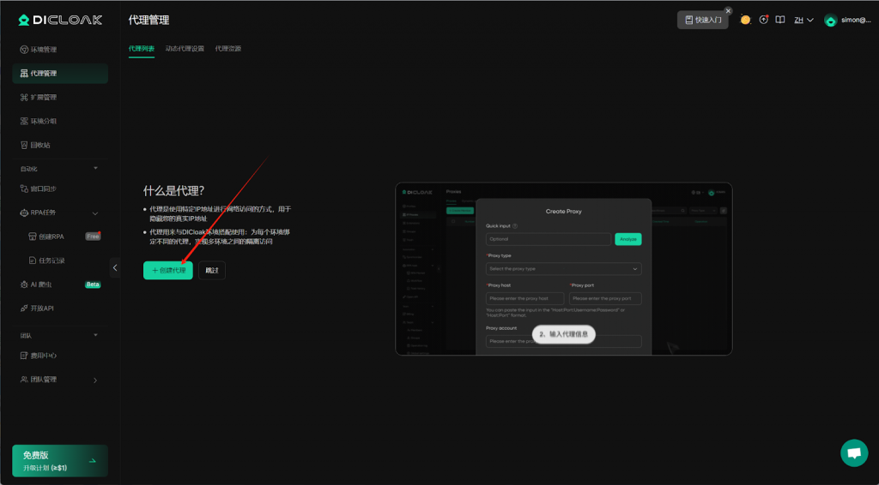879x485 pixels.
Task: Open the ZH language dropdown
Action: coord(803,20)
